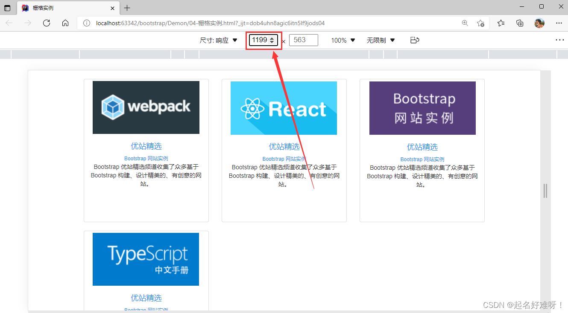Click the webpack card image
The image size is (568, 313).
146,107
